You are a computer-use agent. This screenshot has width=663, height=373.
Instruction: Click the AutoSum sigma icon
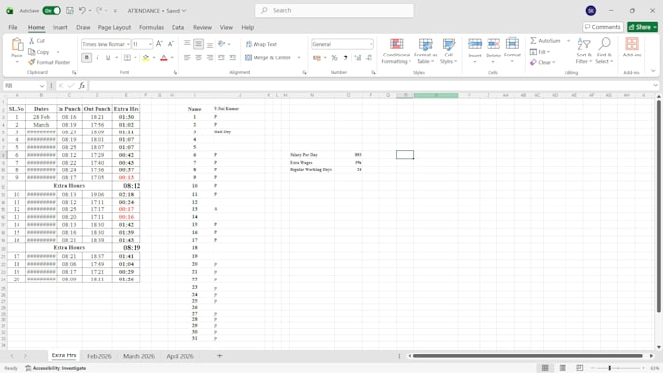point(533,40)
